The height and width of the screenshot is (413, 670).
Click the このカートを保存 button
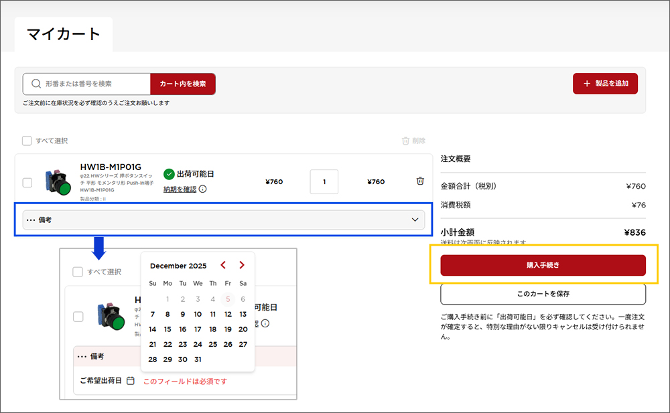[x=543, y=294]
